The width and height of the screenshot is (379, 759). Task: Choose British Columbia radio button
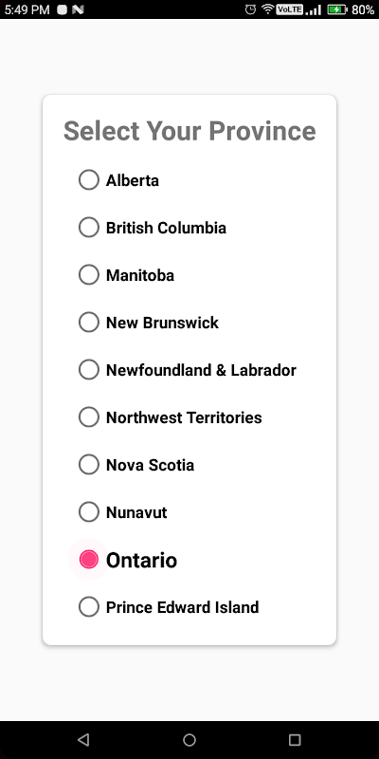coord(89,228)
